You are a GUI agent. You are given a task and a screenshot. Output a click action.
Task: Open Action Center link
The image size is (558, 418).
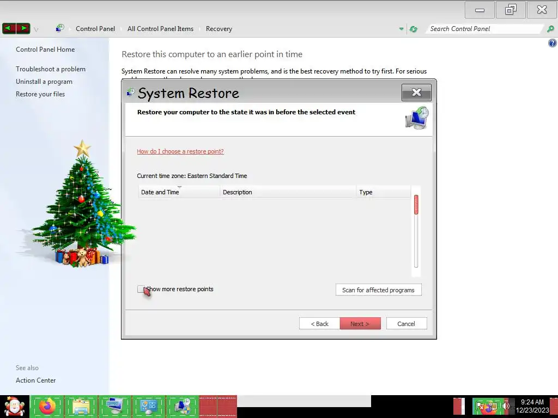pyautogui.click(x=35, y=380)
